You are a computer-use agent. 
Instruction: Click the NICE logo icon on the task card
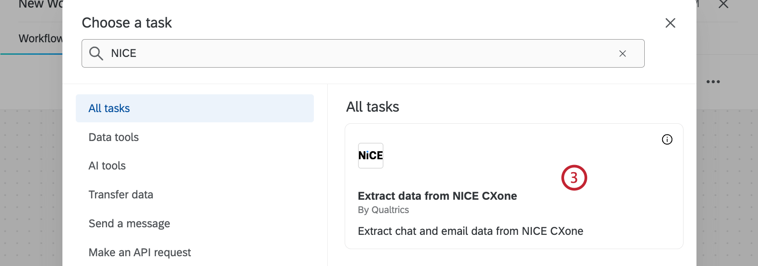[371, 155]
